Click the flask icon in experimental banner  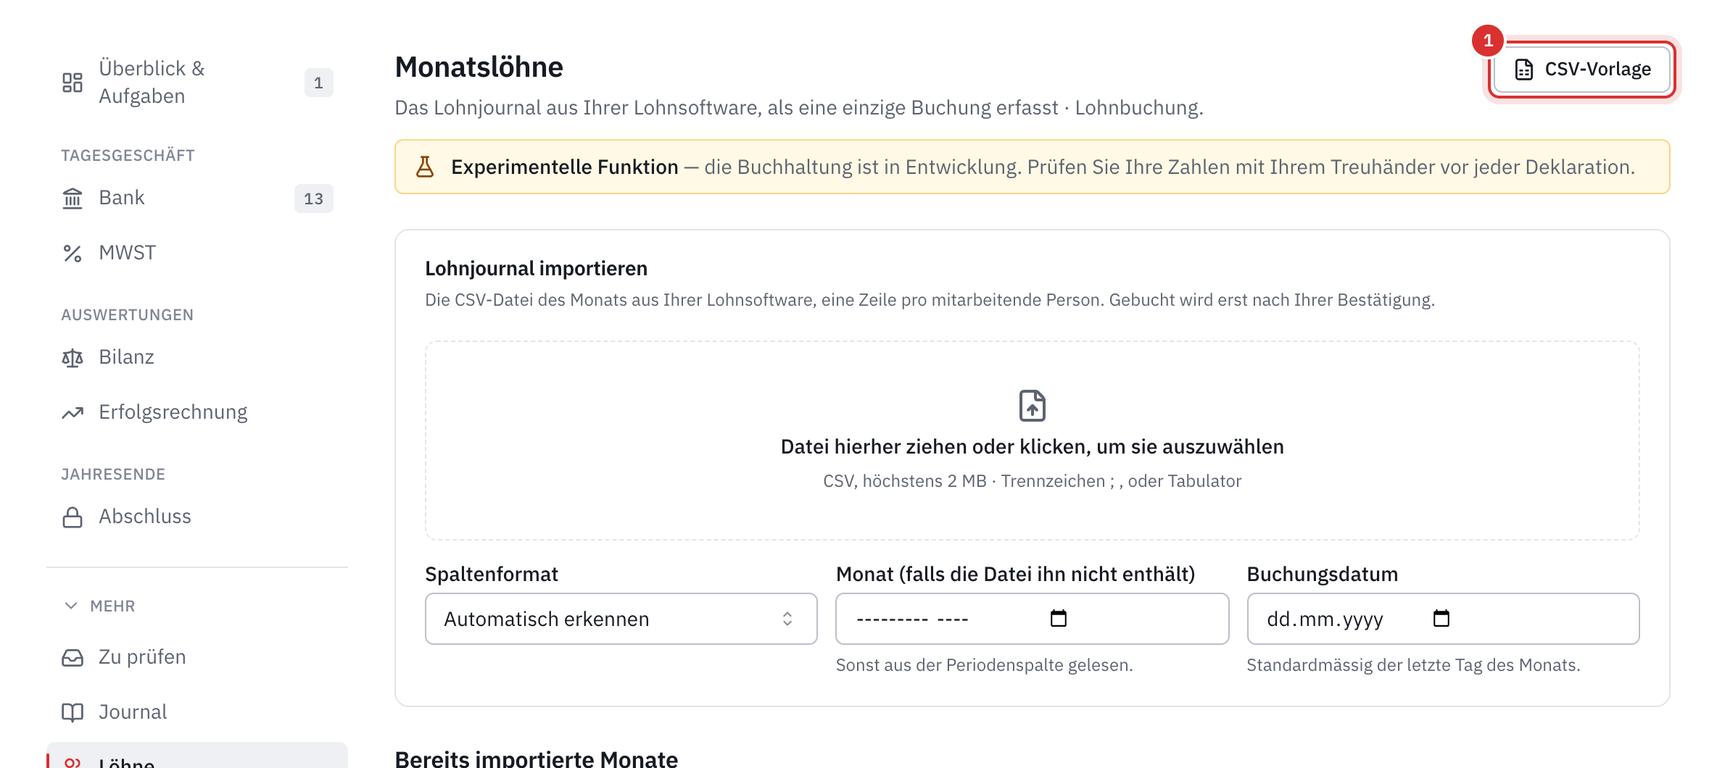(425, 167)
